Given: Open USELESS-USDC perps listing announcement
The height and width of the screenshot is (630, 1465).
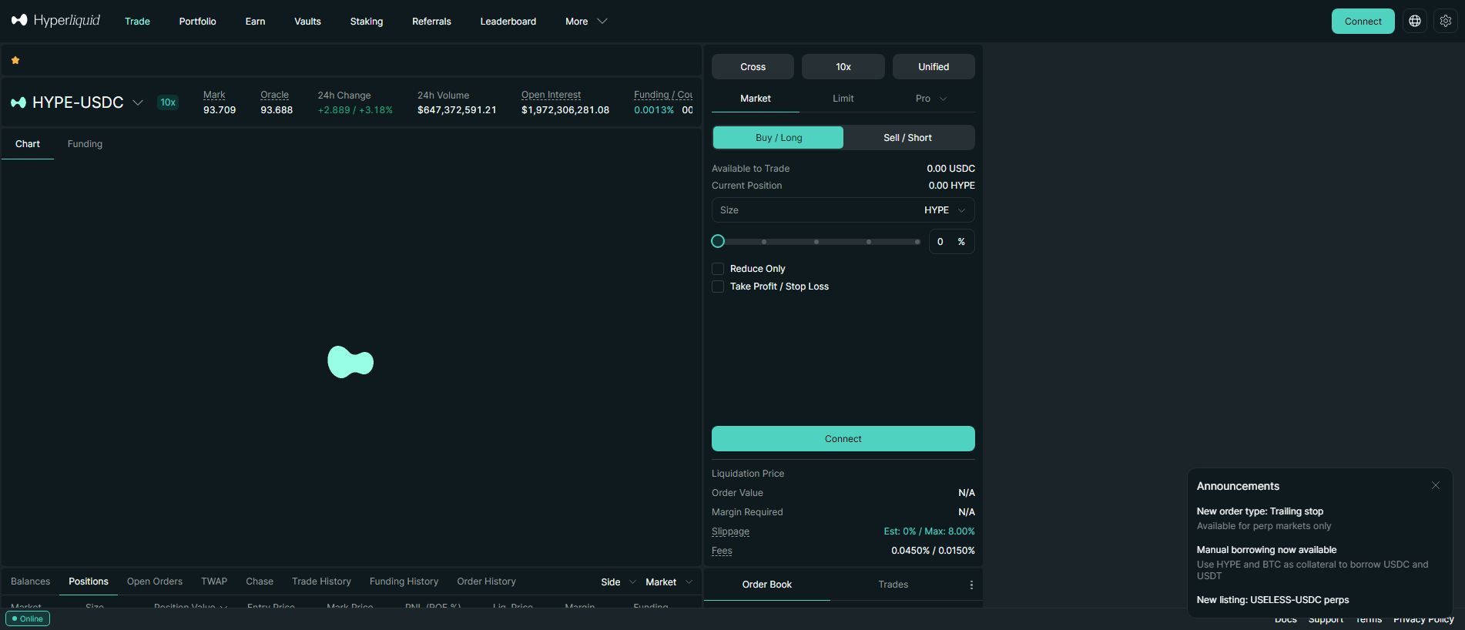Looking at the screenshot, I should tap(1272, 600).
